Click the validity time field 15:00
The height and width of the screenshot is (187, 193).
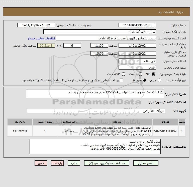pos(99,53)
